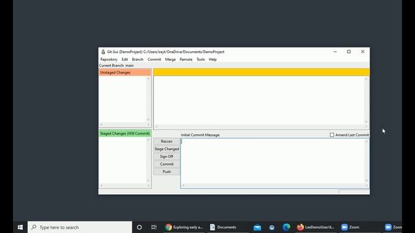Open the Help menu
415x233 pixels.
pyautogui.click(x=213, y=60)
